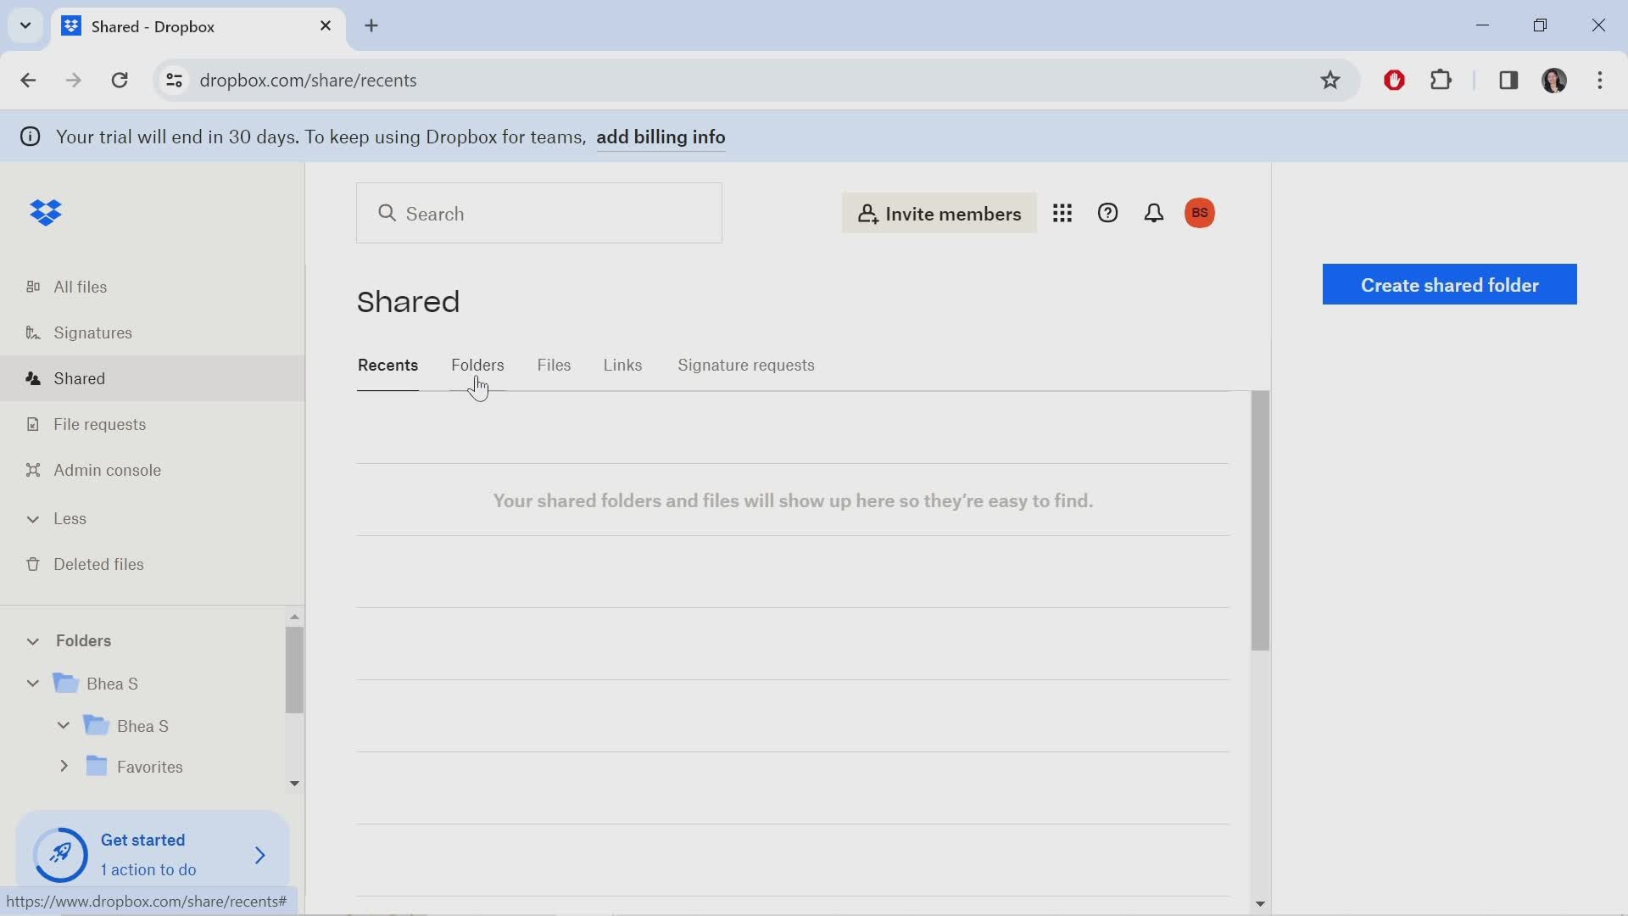Click the help question mark icon
Screen dimensions: 1628x916
(1108, 213)
